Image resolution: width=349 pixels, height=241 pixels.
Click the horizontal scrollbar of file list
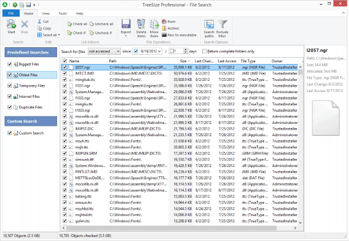tap(171, 228)
